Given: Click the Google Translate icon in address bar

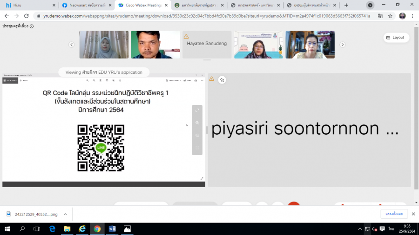Looking at the screenshot, I should (x=380, y=15).
